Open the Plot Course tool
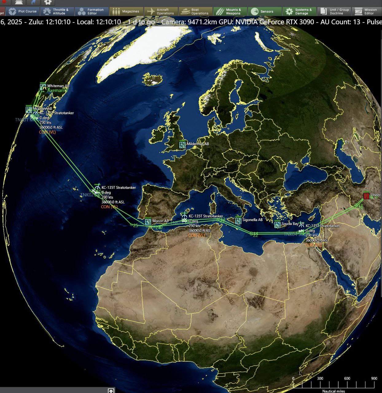This screenshot has height=393, width=382. [23, 11]
